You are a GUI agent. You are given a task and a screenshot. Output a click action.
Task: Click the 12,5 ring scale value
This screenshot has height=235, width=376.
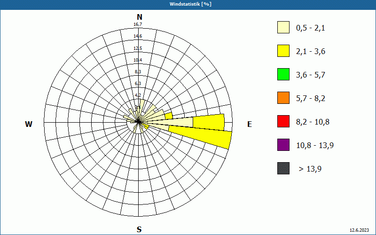(x=138, y=48)
